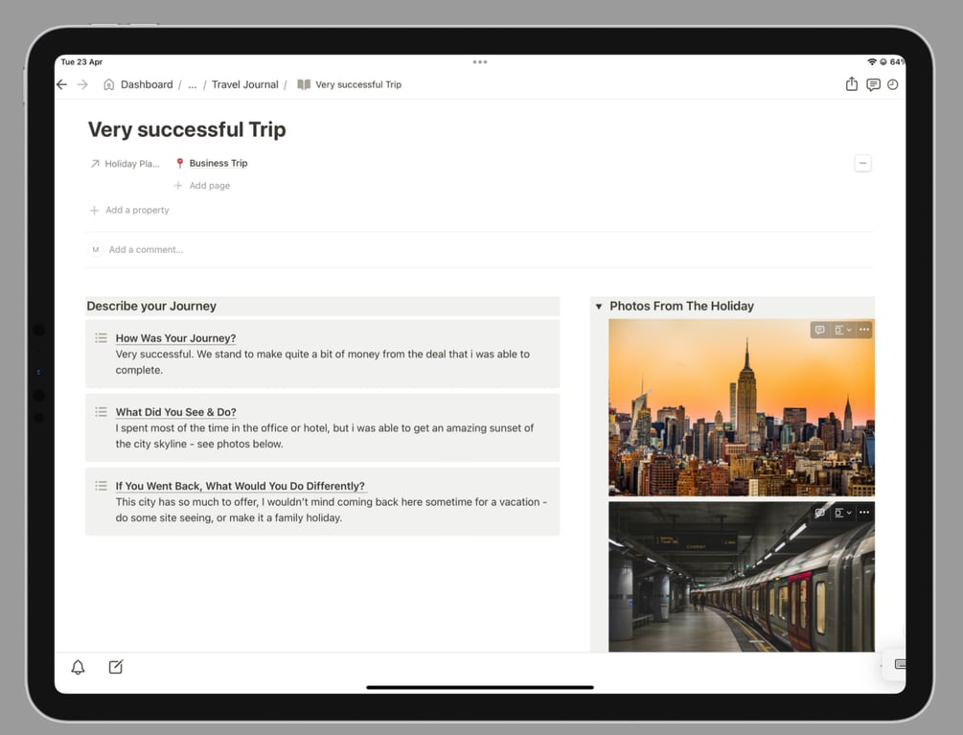Open alignment dropdown on subway photo
Screen dimensions: 963x735
(842, 512)
